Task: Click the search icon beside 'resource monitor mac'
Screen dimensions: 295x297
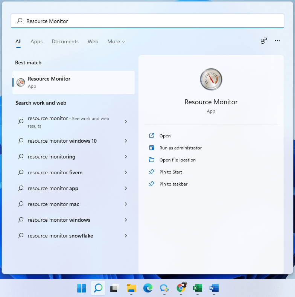Action: click(x=21, y=204)
